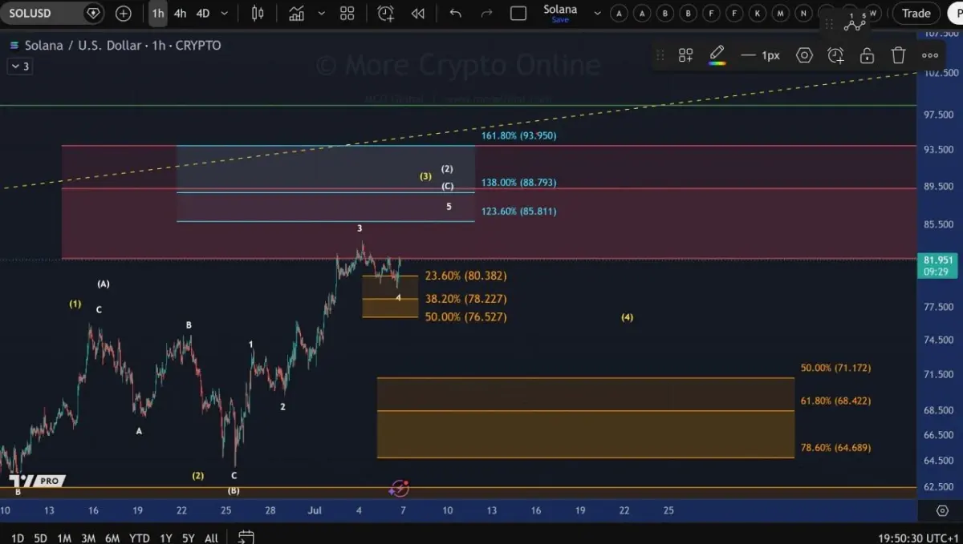Open indicator templates grid icon
Screen dimensions: 963x544
click(x=347, y=13)
